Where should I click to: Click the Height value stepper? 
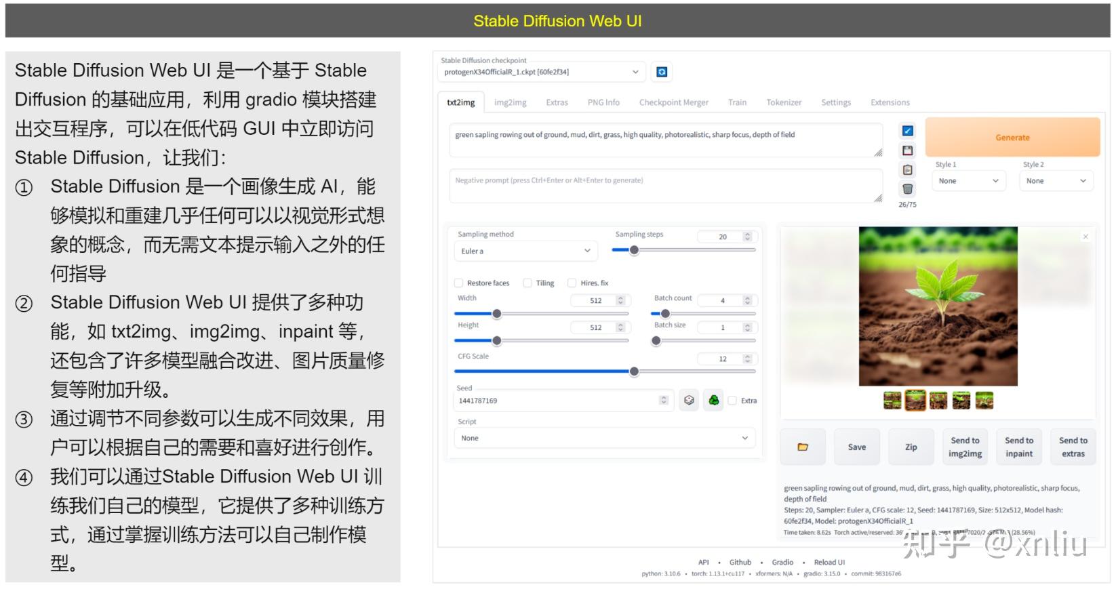coord(620,327)
